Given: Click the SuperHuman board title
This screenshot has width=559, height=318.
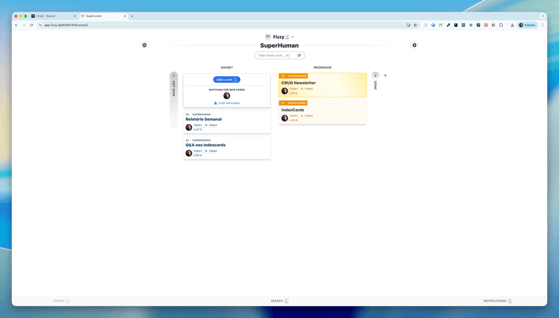Looking at the screenshot, I should coord(279,46).
